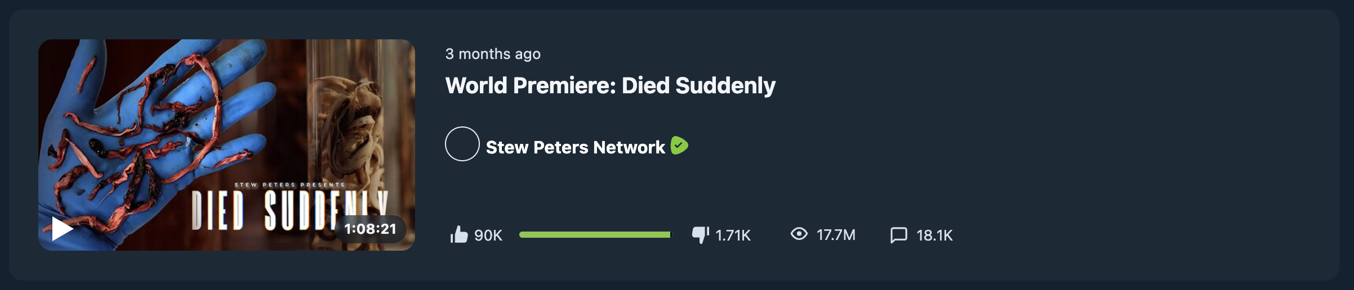This screenshot has width=1354, height=290.
Task: Click the "Stew Peters Presents" caption in thumbnail
Action: tap(289, 184)
